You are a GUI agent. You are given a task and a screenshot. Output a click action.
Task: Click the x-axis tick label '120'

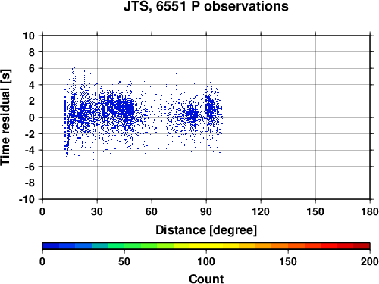click(261, 211)
